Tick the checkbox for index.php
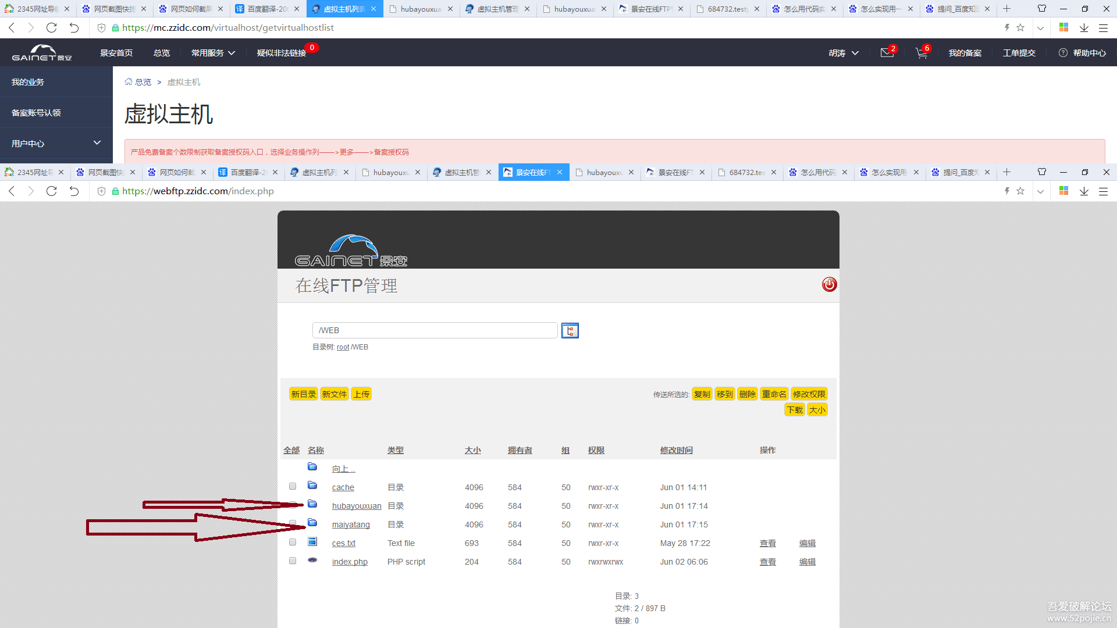 293,561
